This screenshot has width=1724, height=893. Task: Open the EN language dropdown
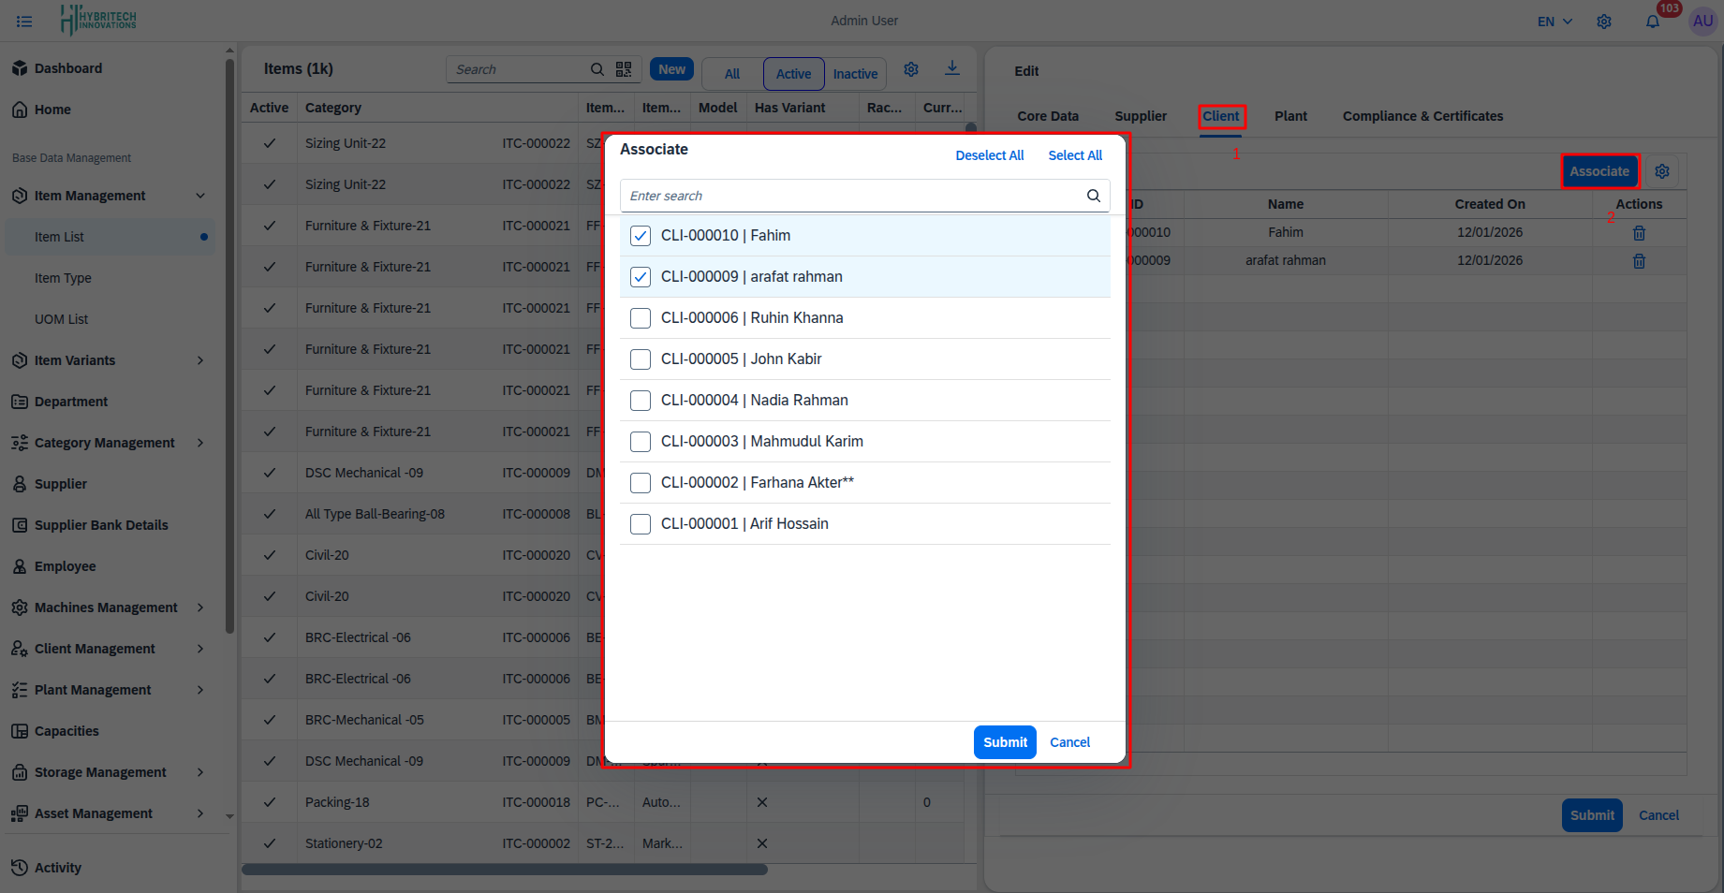pyautogui.click(x=1555, y=22)
